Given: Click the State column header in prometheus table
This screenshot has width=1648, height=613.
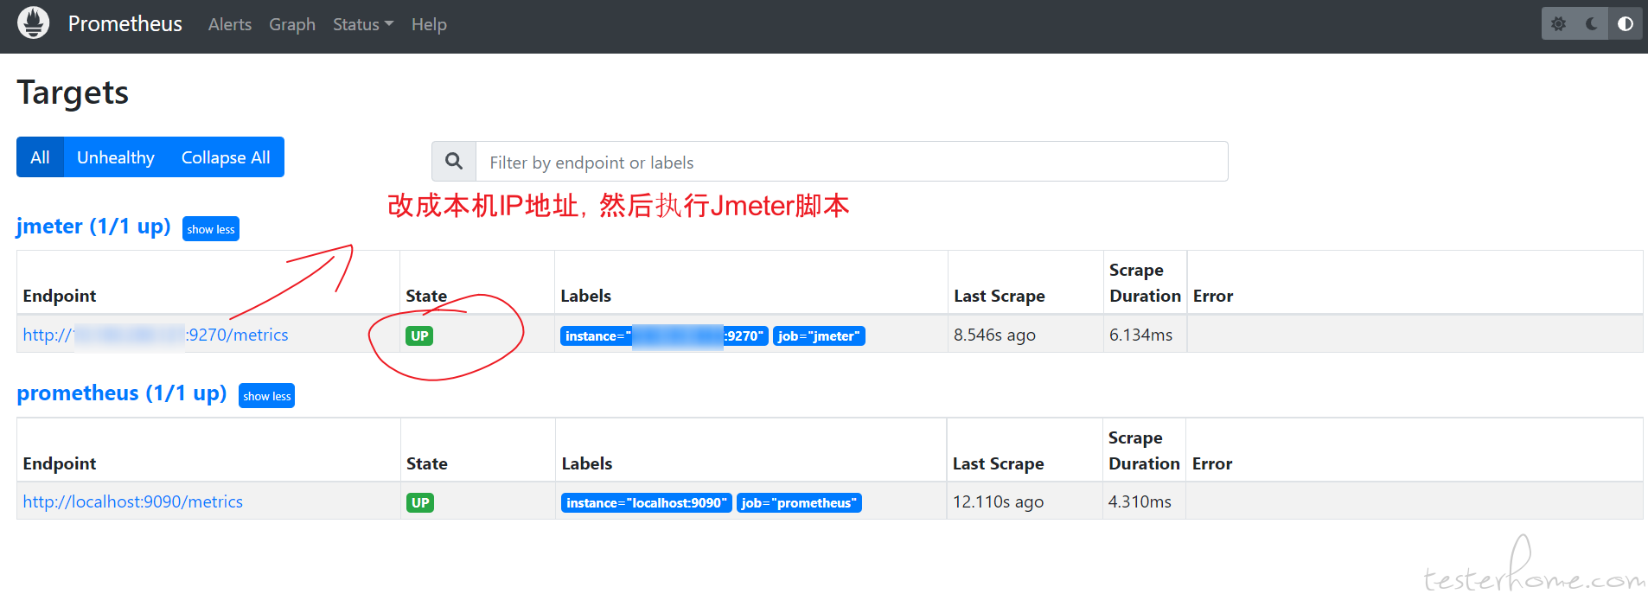Looking at the screenshot, I should point(427,463).
